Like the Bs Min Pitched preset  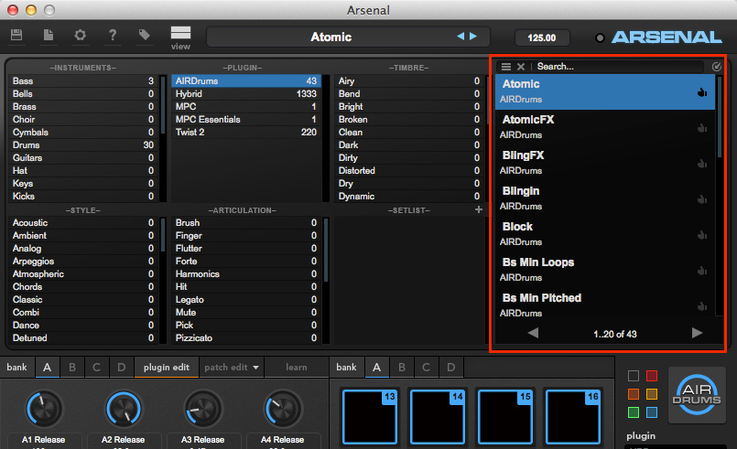pyautogui.click(x=701, y=306)
